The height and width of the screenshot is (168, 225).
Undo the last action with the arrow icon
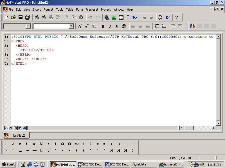(90, 18)
